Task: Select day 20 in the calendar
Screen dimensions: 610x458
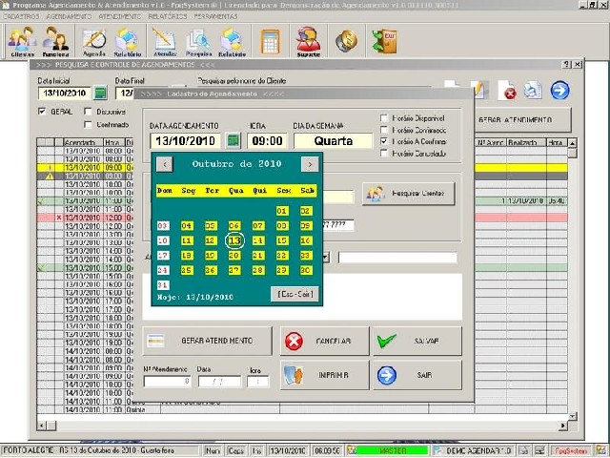Action: click(x=234, y=256)
